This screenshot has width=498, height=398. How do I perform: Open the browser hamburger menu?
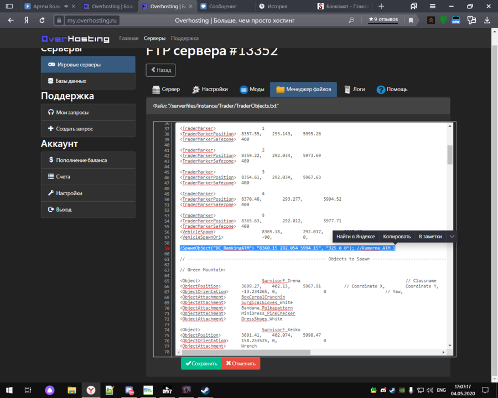pos(432,6)
